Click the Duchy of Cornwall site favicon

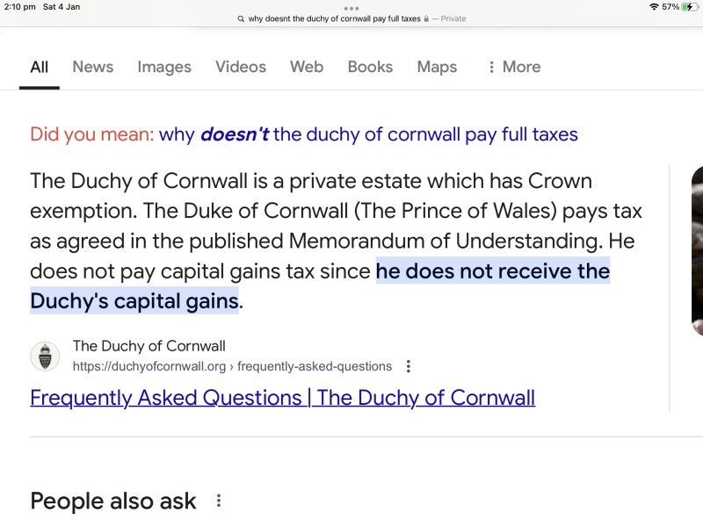point(45,357)
